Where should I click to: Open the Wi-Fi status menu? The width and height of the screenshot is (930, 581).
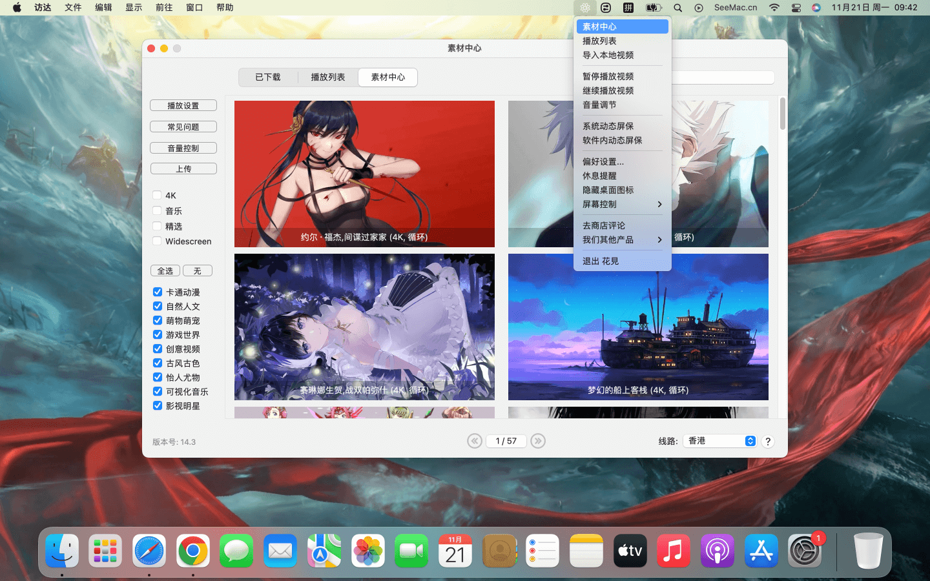point(774,8)
